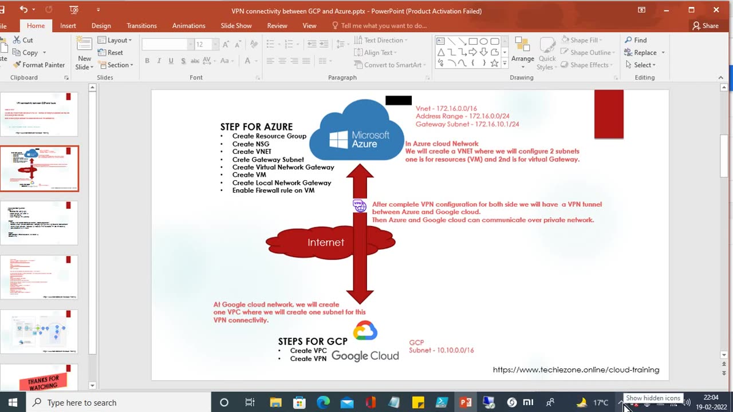
Task: Align text left in paragraph group
Action: point(270,61)
